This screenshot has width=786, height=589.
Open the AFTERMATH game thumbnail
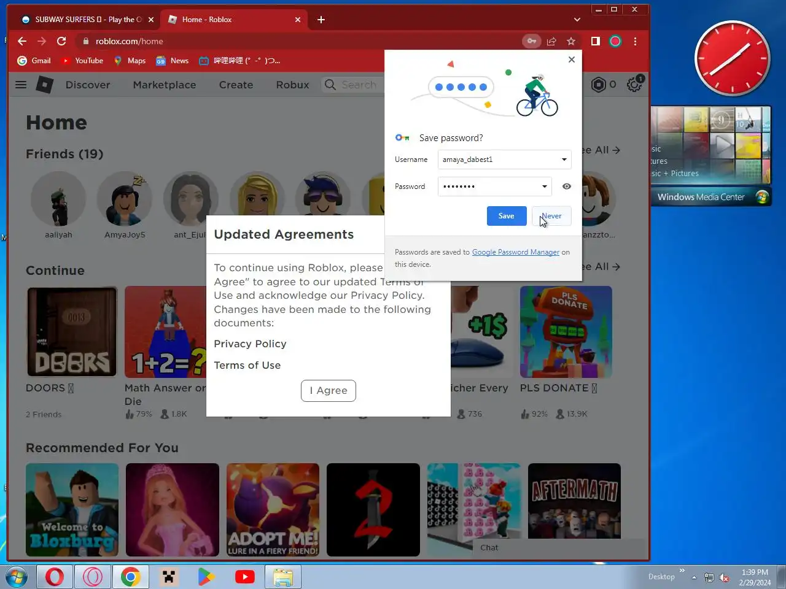pos(574,501)
